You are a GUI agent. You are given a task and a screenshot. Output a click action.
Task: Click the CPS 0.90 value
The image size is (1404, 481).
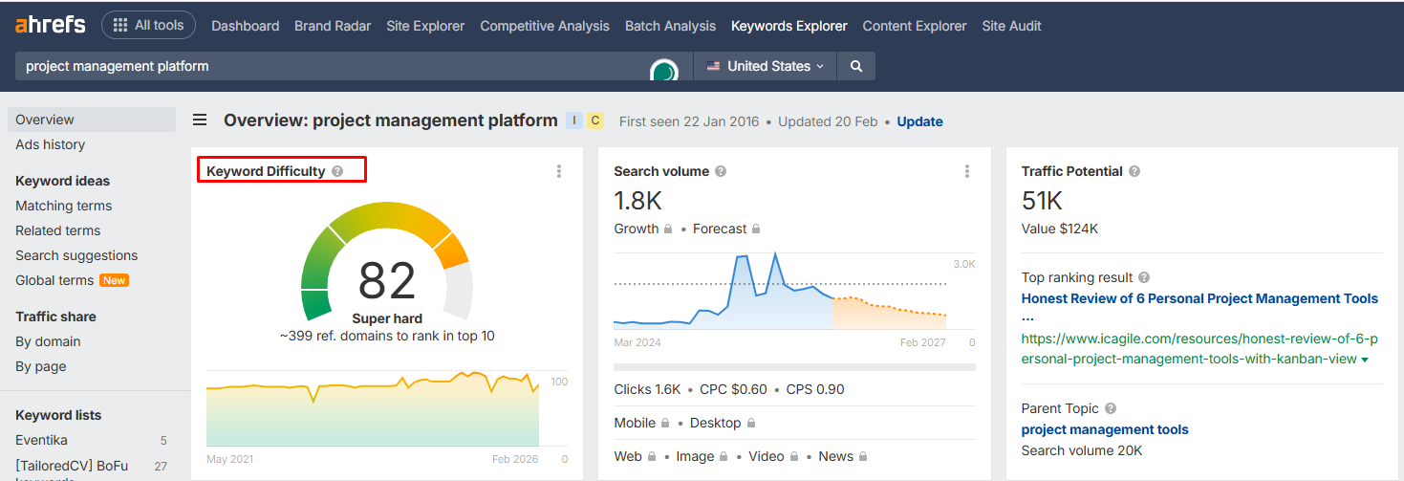(x=815, y=389)
